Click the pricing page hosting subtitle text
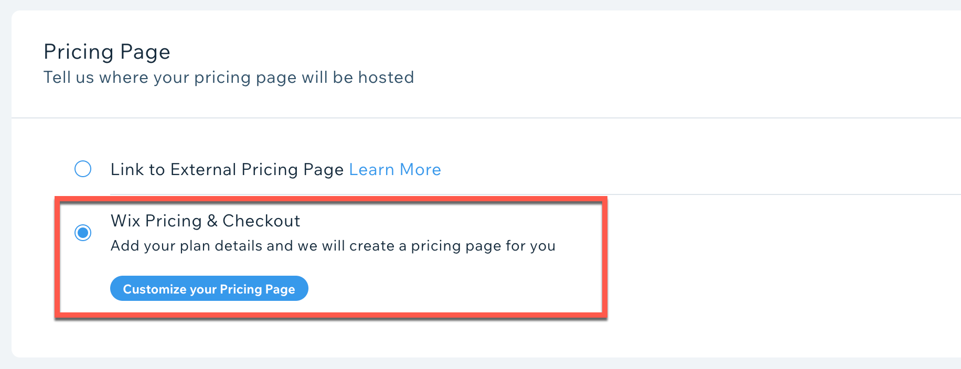This screenshot has height=369, width=961. coord(229,78)
